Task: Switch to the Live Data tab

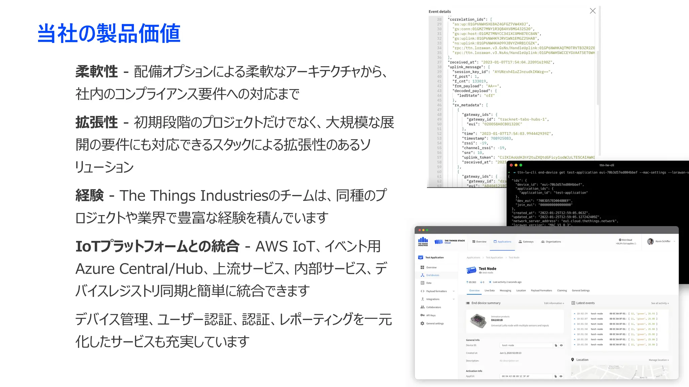Action: 489,291
